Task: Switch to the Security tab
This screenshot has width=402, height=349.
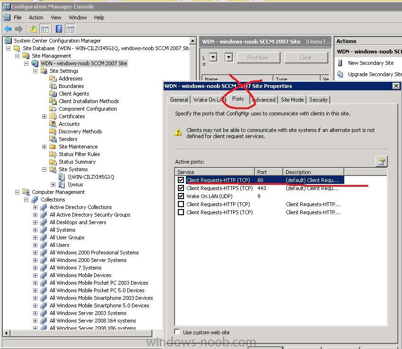Action: pos(318,100)
